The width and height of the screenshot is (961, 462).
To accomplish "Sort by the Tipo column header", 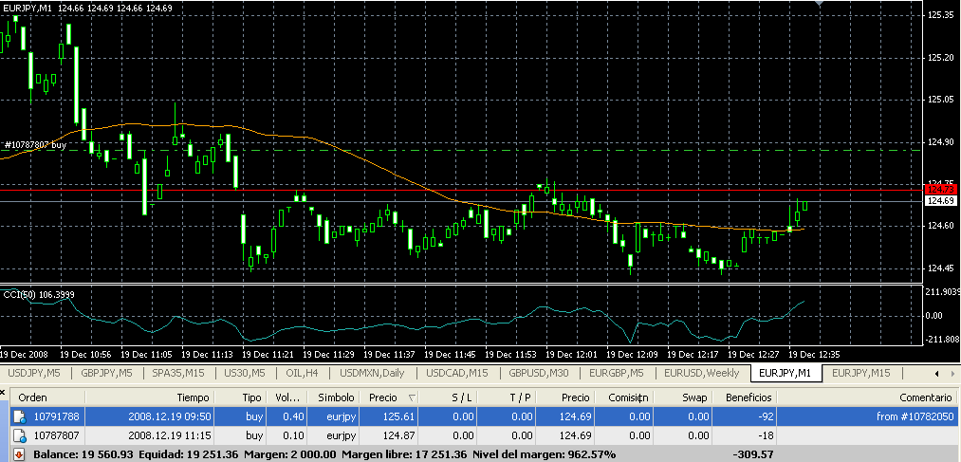I will [242, 397].
